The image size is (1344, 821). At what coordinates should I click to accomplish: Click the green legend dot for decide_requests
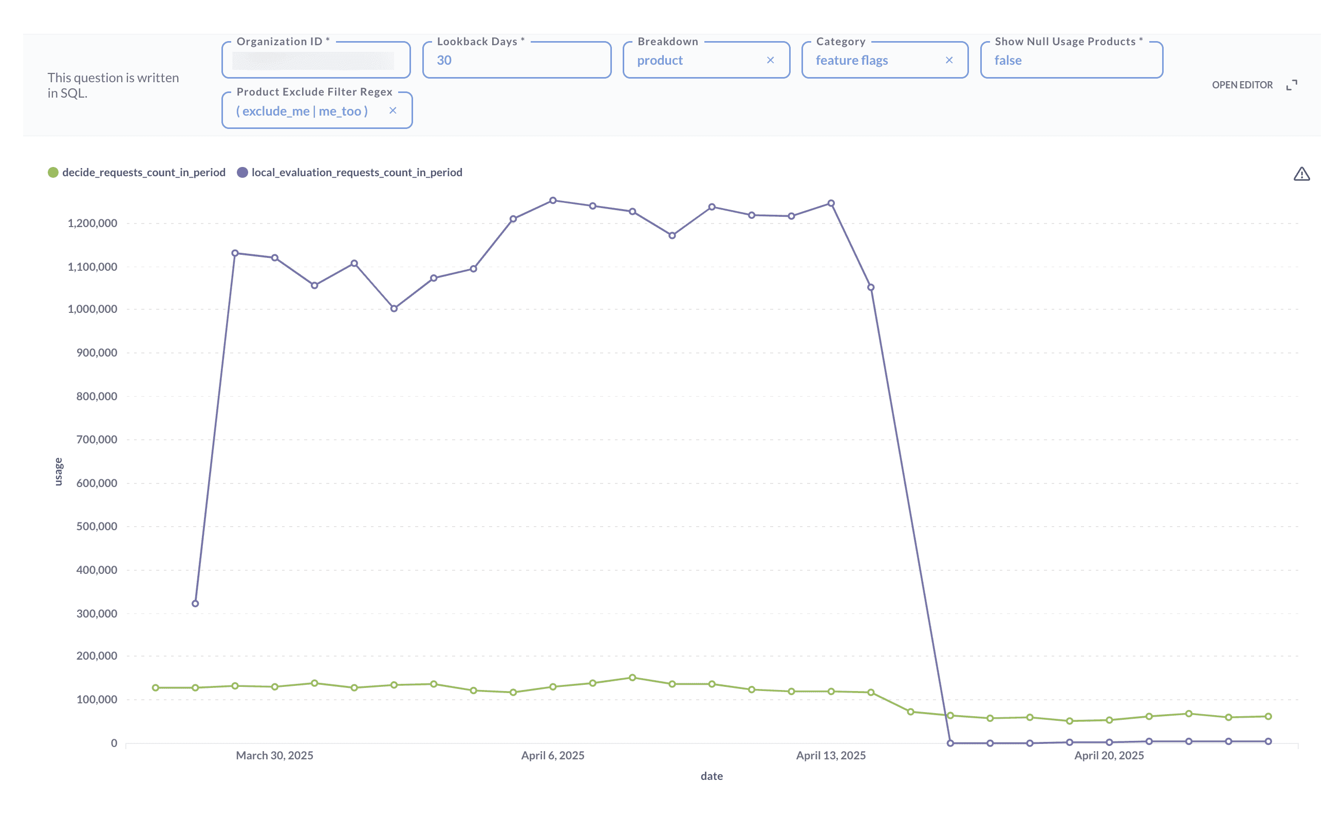(53, 172)
